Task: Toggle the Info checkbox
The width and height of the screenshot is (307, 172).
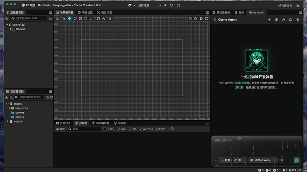Action: tap(129, 129)
